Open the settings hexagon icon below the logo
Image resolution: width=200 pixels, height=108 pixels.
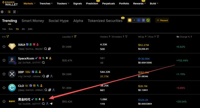click(2, 12)
